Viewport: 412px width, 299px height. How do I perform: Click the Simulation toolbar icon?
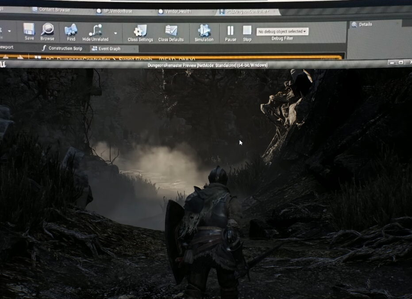204,33
